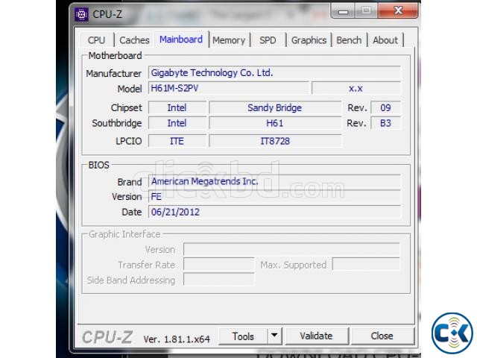The width and height of the screenshot is (477, 358).
Task: Click the model revision field x.x
Action: coord(356,88)
